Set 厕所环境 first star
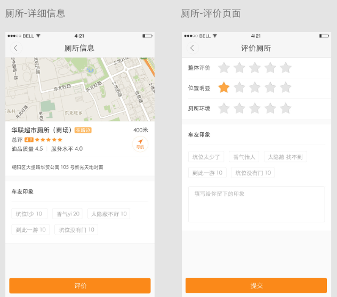 tap(224, 108)
